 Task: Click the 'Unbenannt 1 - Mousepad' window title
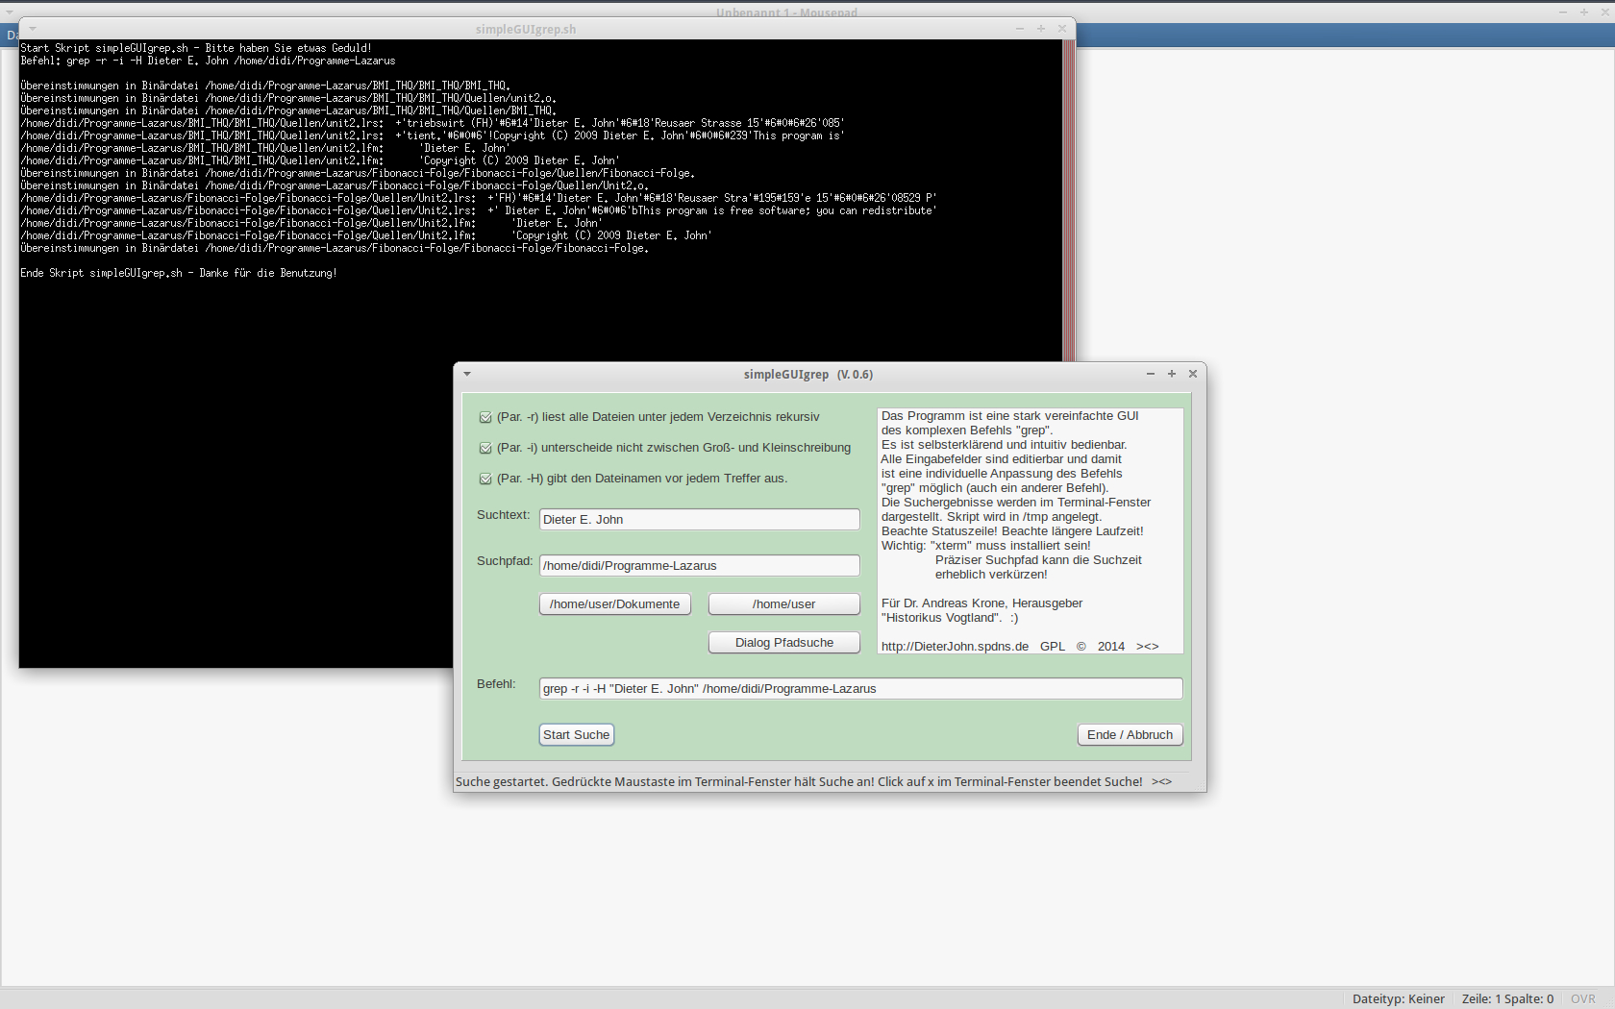click(786, 12)
